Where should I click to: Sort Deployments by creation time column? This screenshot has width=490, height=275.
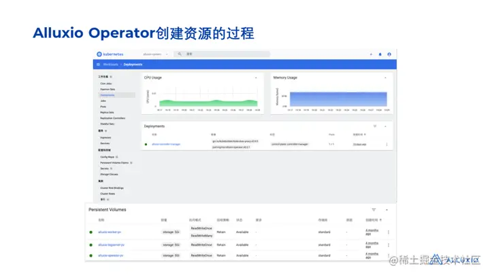coord(359,134)
